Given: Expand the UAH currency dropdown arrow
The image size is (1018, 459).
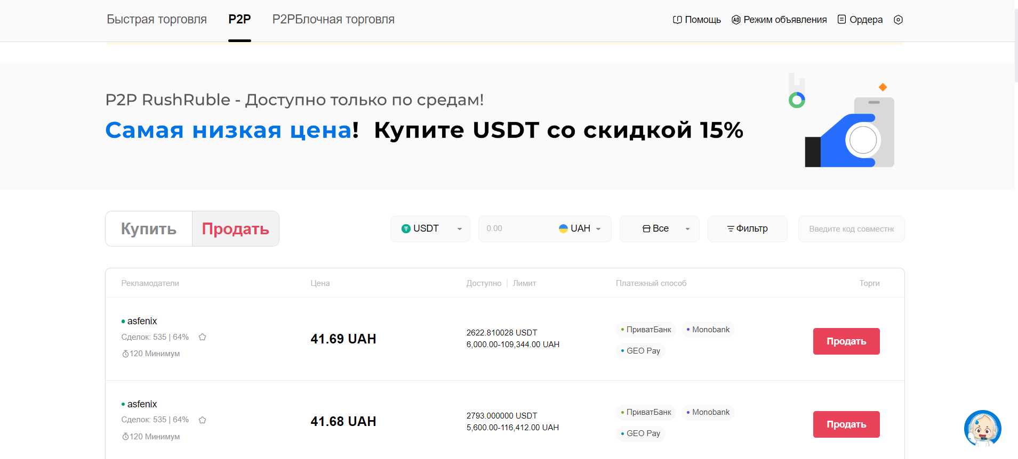Looking at the screenshot, I should [x=598, y=229].
